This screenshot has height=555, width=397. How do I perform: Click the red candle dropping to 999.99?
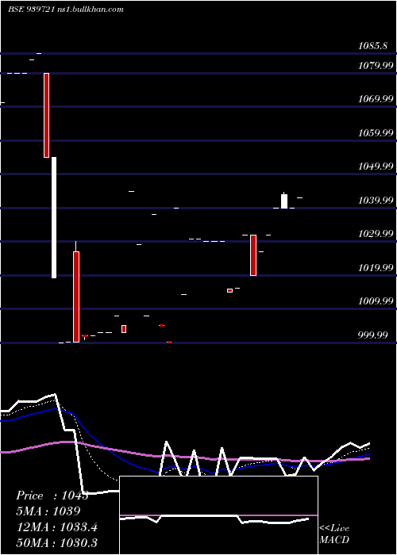click(x=76, y=297)
